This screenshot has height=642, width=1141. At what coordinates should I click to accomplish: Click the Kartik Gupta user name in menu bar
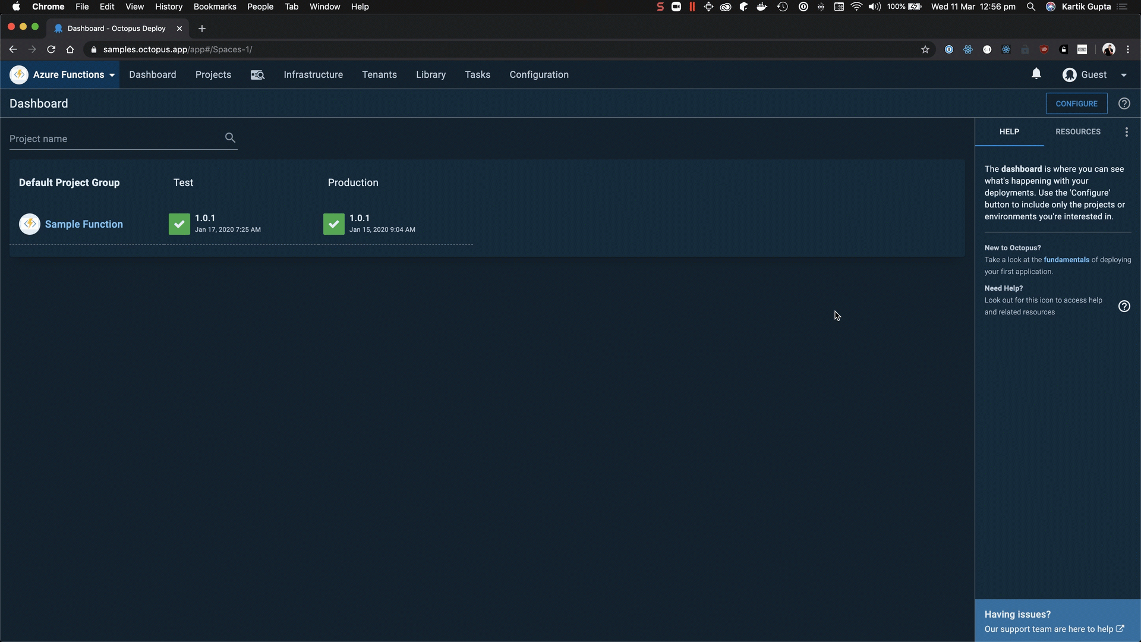click(x=1086, y=7)
